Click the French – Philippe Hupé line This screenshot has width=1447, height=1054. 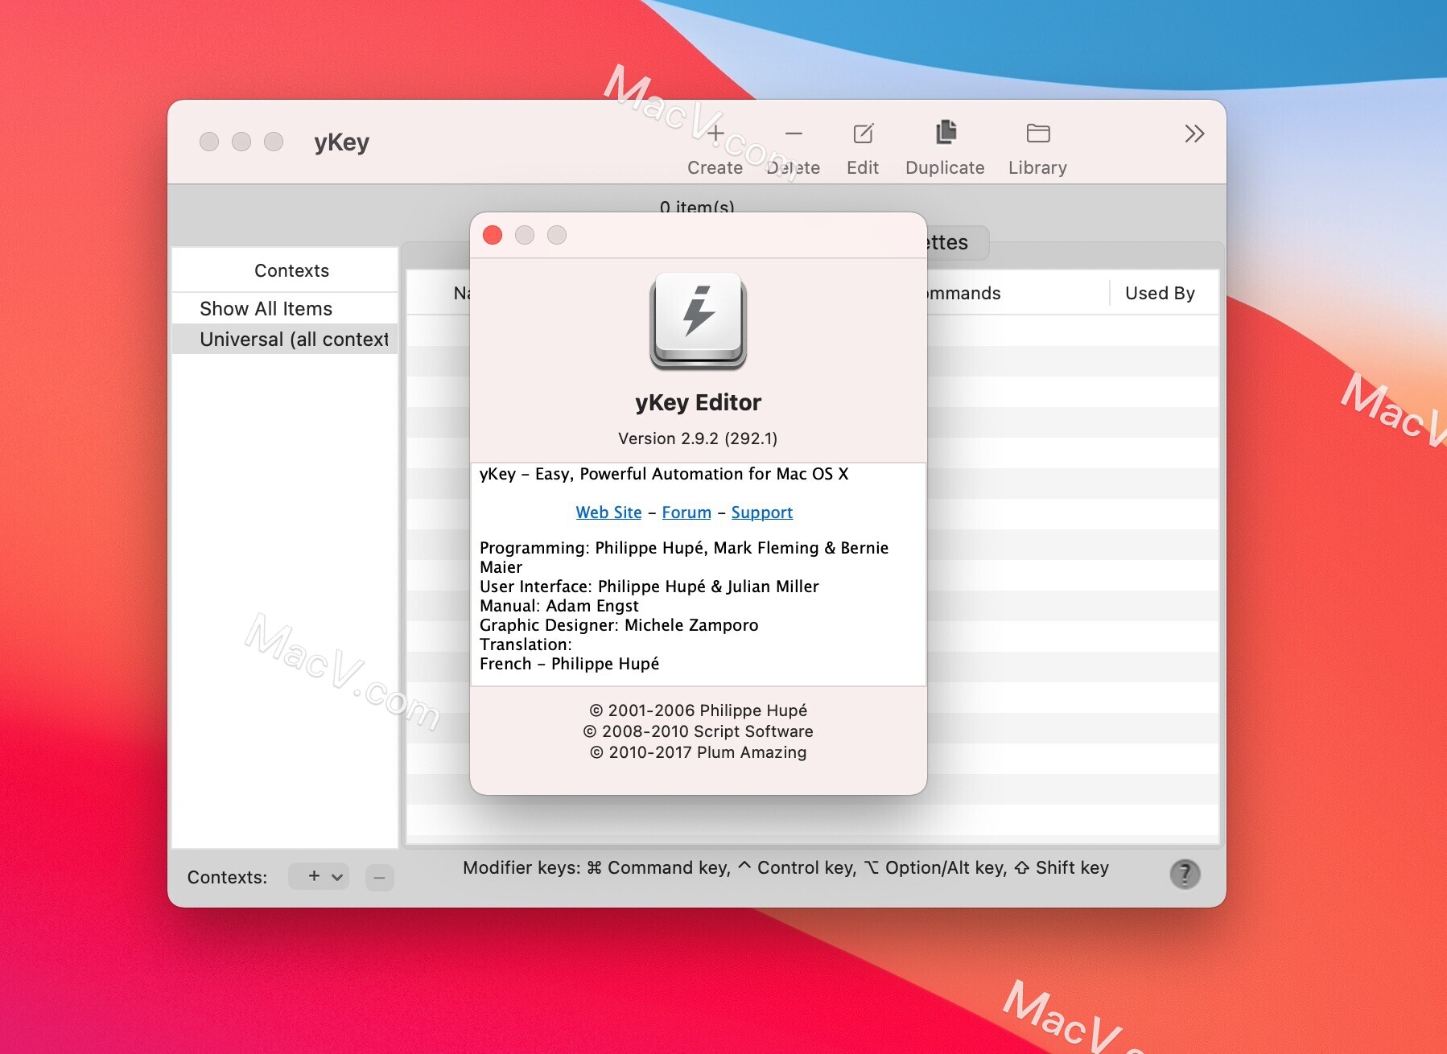(x=569, y=664)
